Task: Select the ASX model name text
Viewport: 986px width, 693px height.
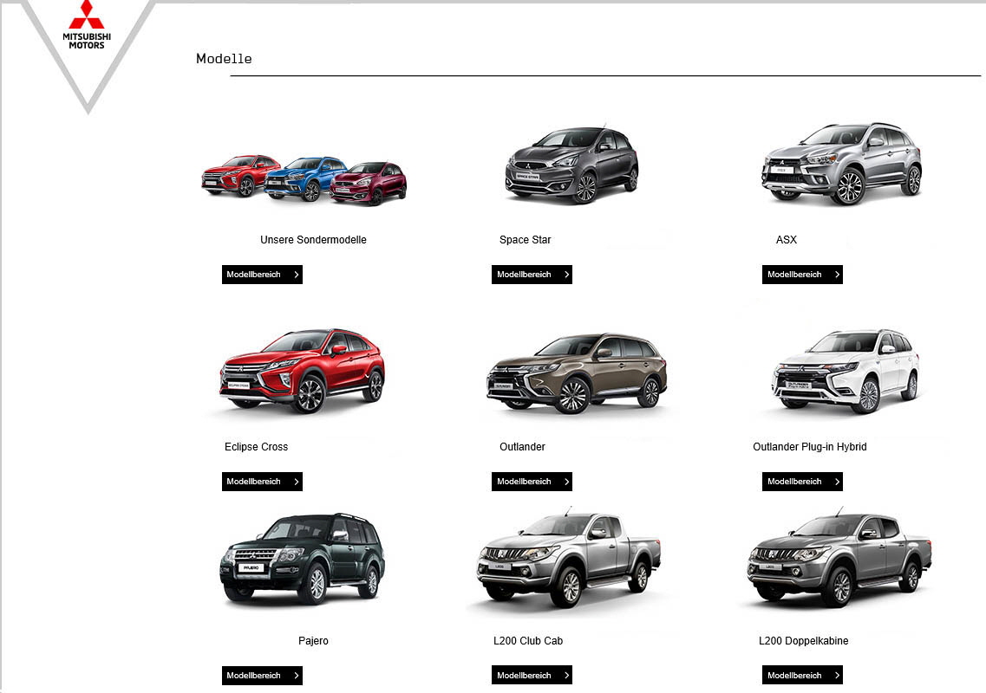Action: 786,239
